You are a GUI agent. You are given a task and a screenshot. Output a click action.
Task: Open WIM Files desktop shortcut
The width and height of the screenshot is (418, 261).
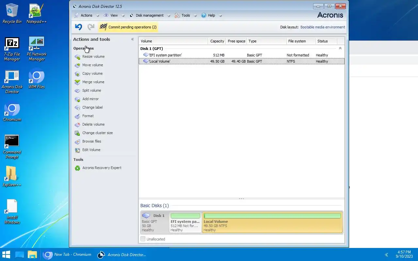click(37, 79)
